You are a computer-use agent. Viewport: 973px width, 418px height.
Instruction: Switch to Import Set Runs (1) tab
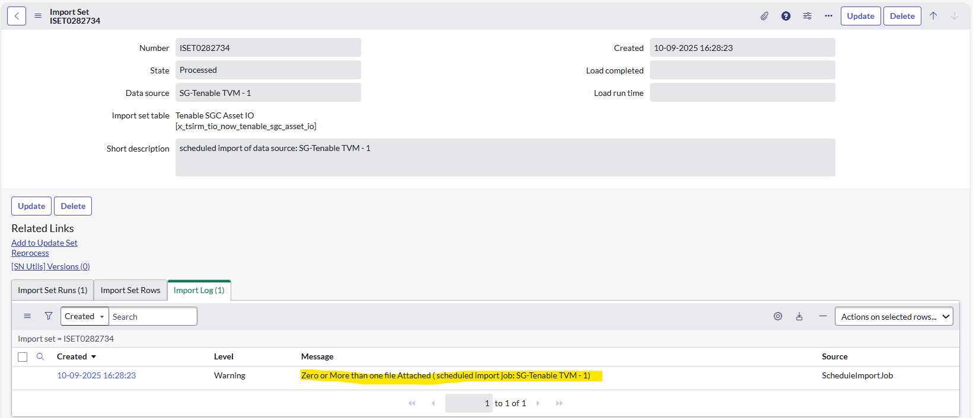(53, 290)
